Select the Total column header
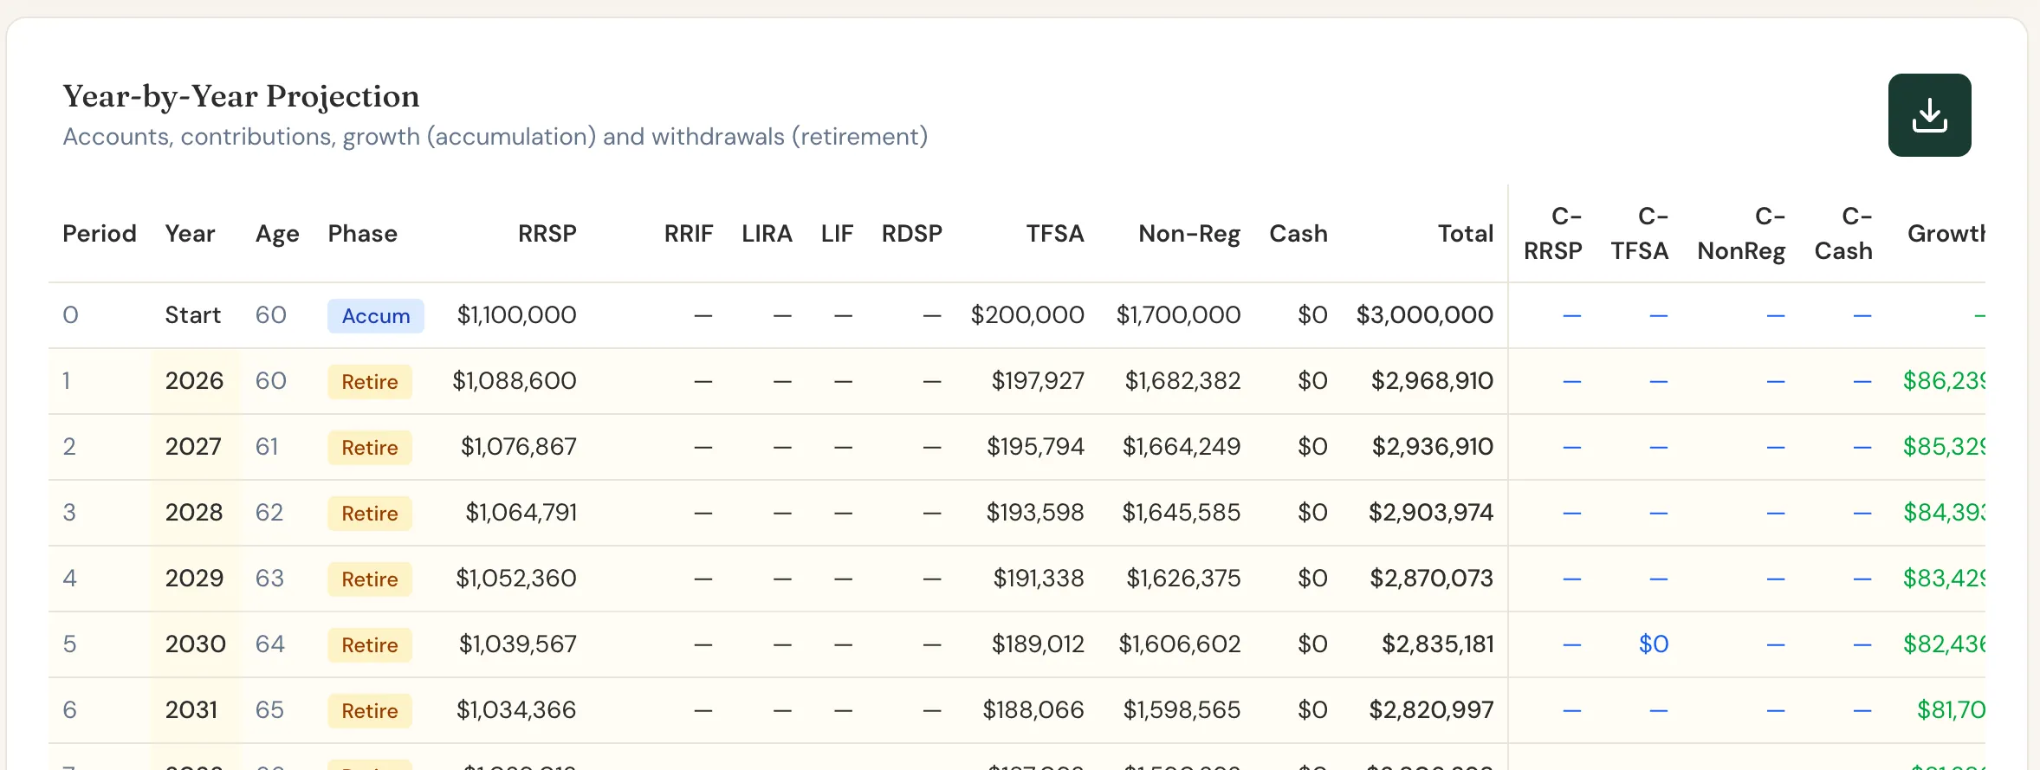 click(1466, 234)
